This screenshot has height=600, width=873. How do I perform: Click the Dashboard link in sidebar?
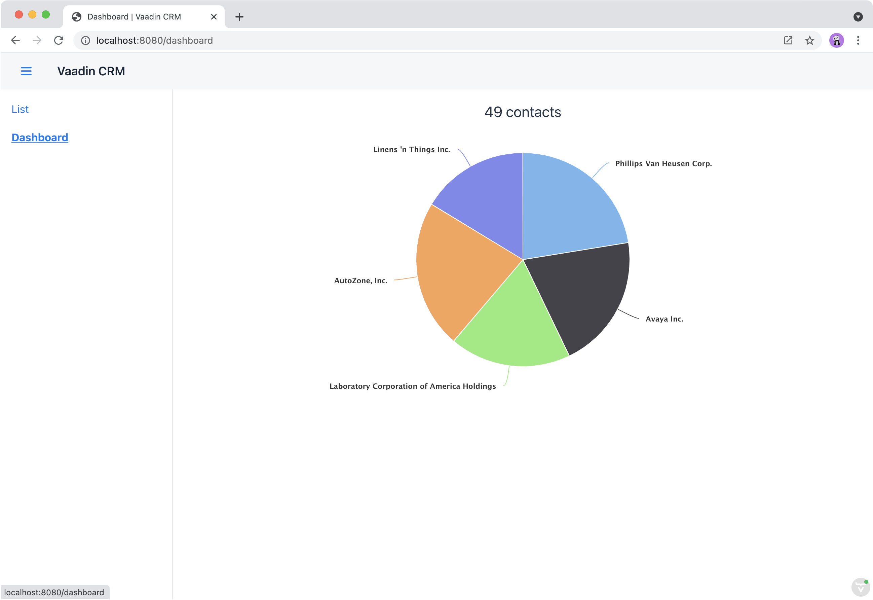(x=40, y=137)
